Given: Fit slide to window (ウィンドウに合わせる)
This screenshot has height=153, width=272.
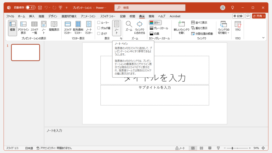Looking at the screenshot, I should [x=140, y=27].
